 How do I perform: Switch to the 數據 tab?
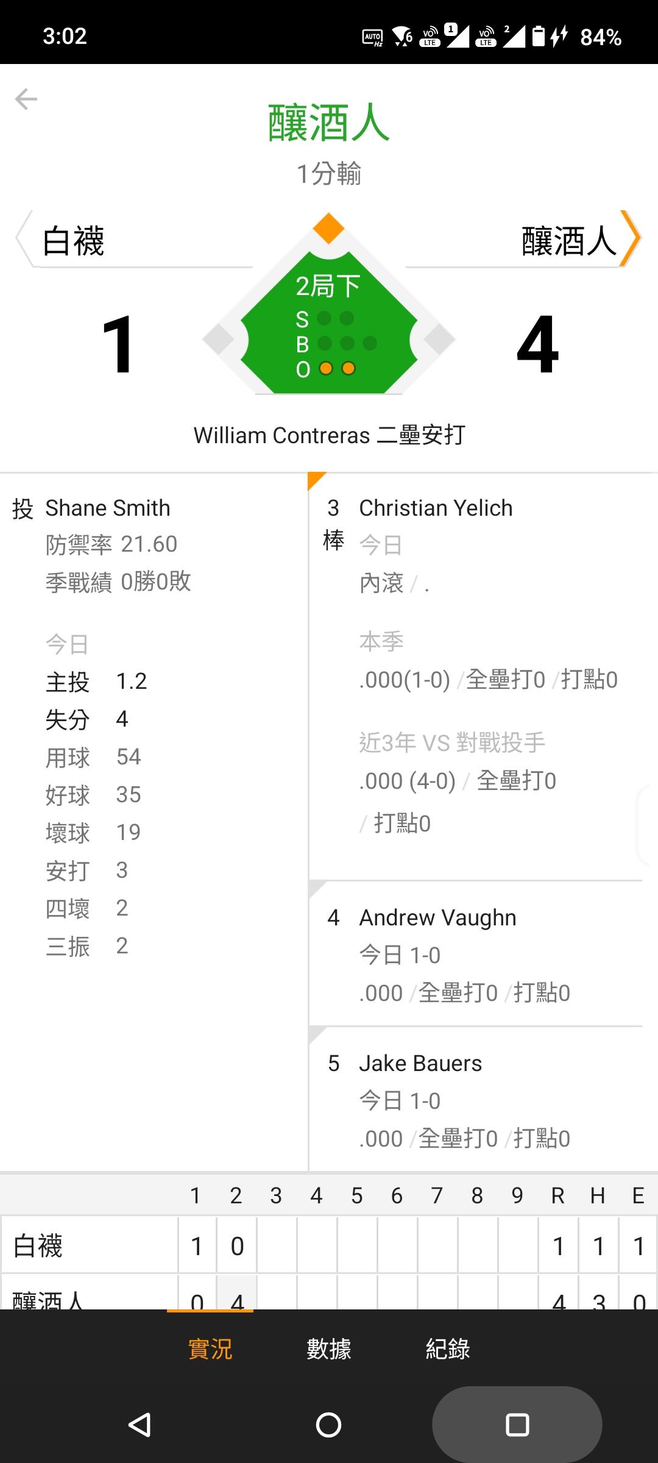[329, 1349]
